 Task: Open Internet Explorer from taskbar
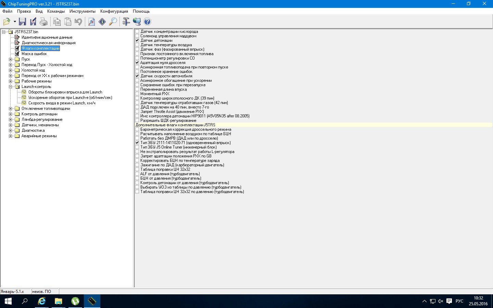click(x=42, y=301)
